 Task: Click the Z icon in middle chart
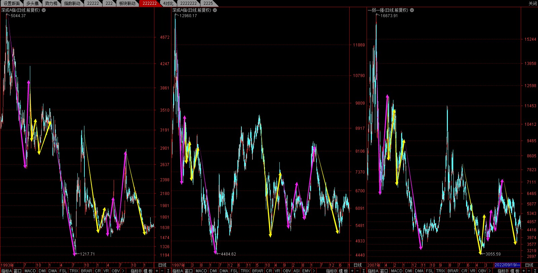[363, 271]
